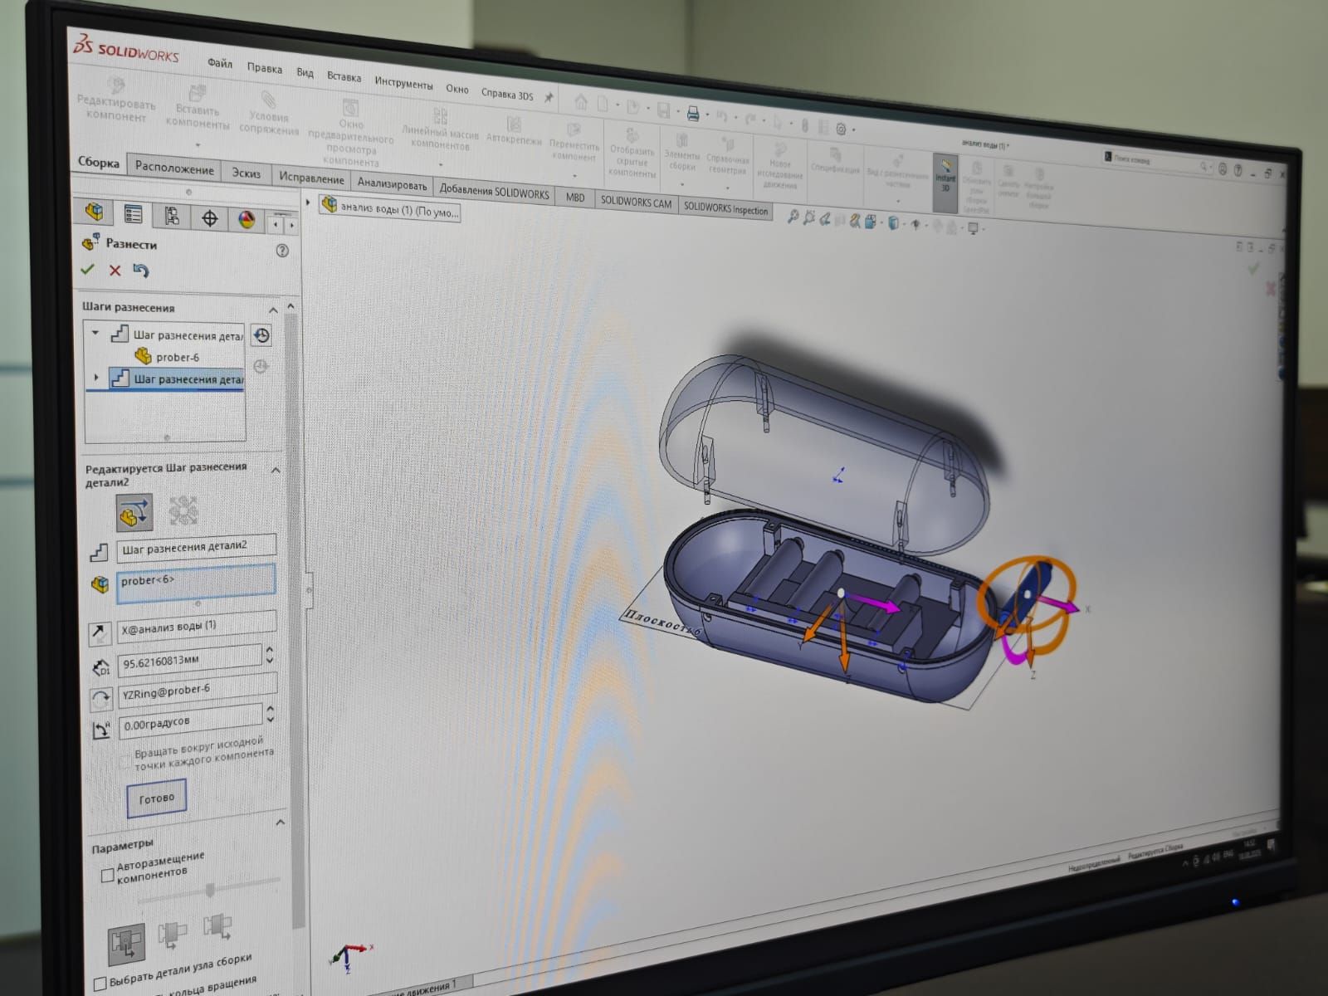Click the Zoom to Fit magnifier icon
This screenshot has height=996, width=1328.
[x=793, y=217]
